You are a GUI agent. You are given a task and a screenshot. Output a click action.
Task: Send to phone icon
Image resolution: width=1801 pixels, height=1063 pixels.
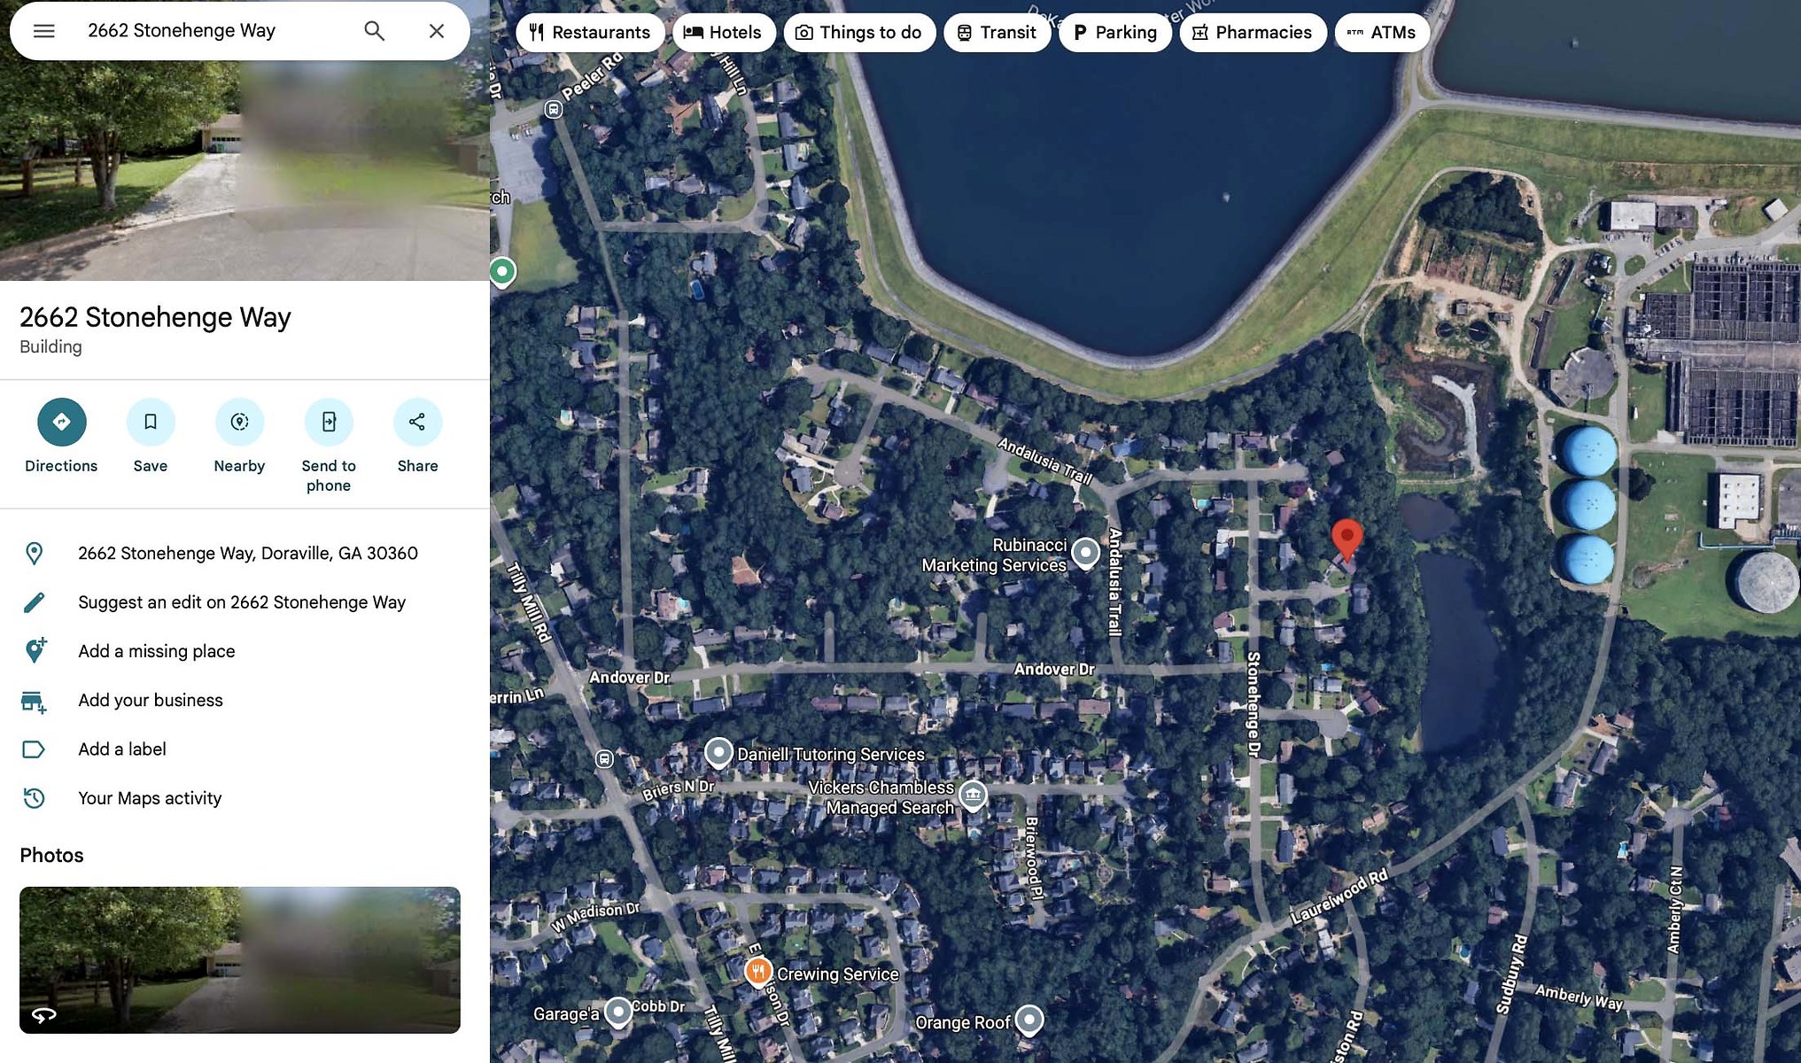click(329, 422)
